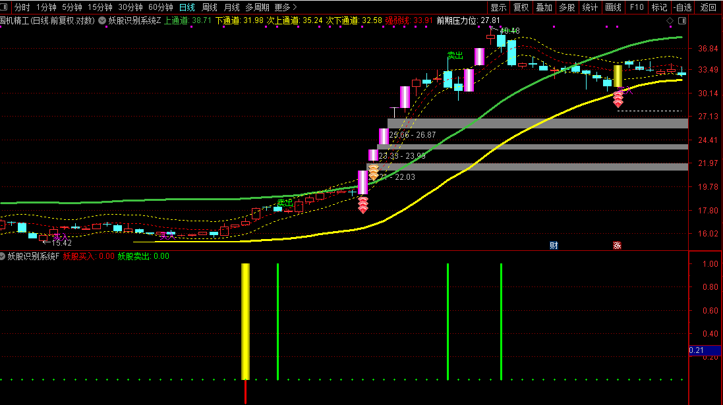This screenshot has height=405, width=723.
Task: Select the 60分钟 period tab
Action: click(161, 7)
